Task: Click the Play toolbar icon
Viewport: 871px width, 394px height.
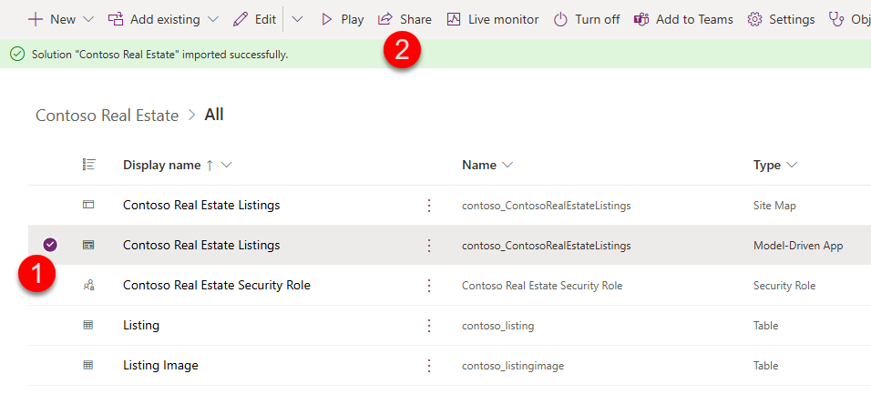Action: click(327, 19)
